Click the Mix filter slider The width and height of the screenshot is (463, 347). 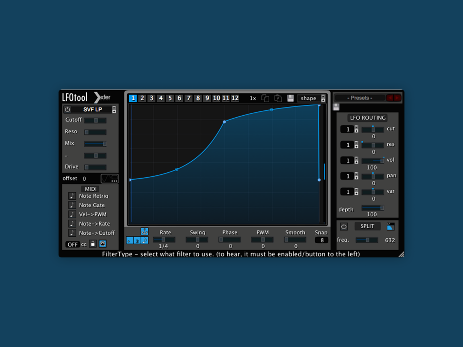pos(95,144)
